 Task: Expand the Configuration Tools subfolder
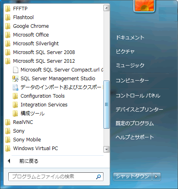[x=42, y=96]
